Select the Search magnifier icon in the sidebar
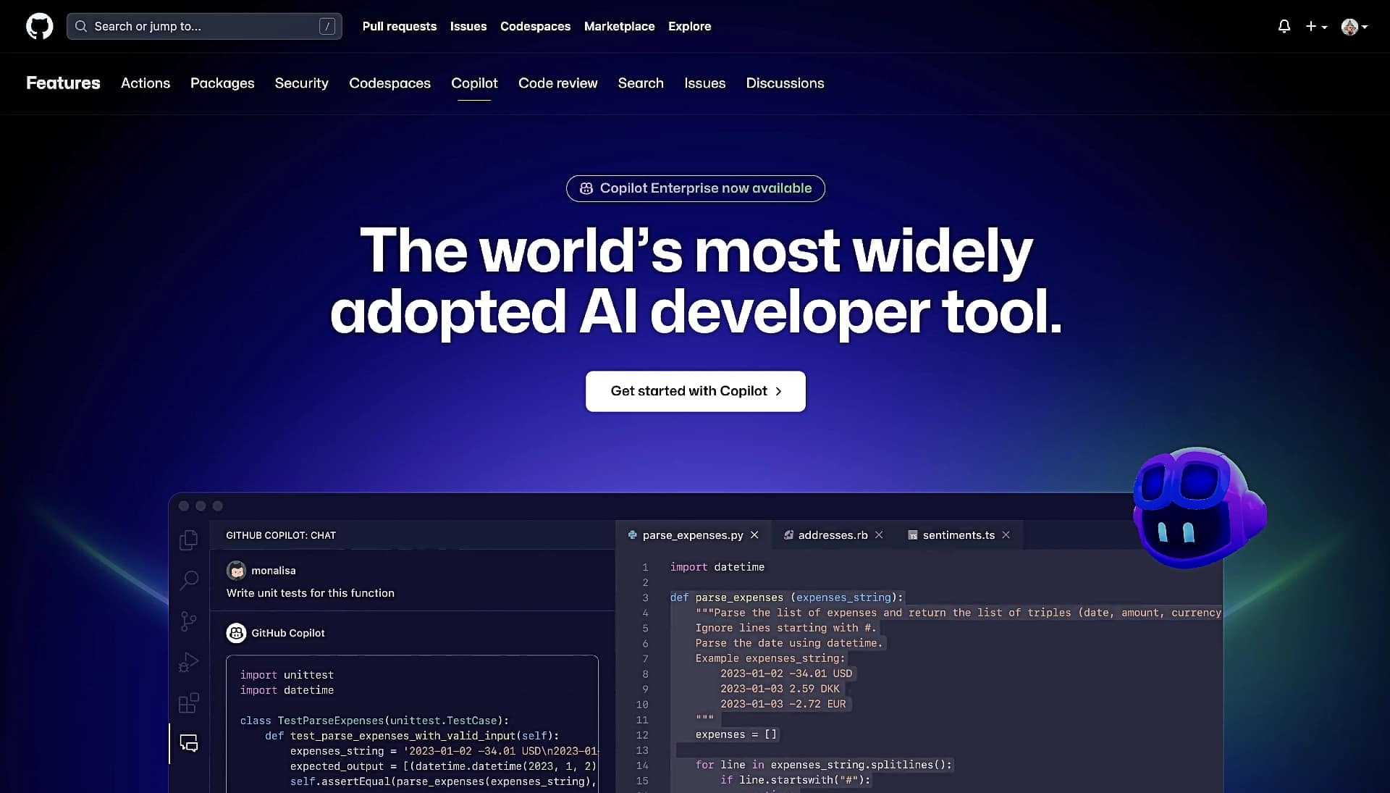Screen dimensions: 1390x793 tap(188, 581)
